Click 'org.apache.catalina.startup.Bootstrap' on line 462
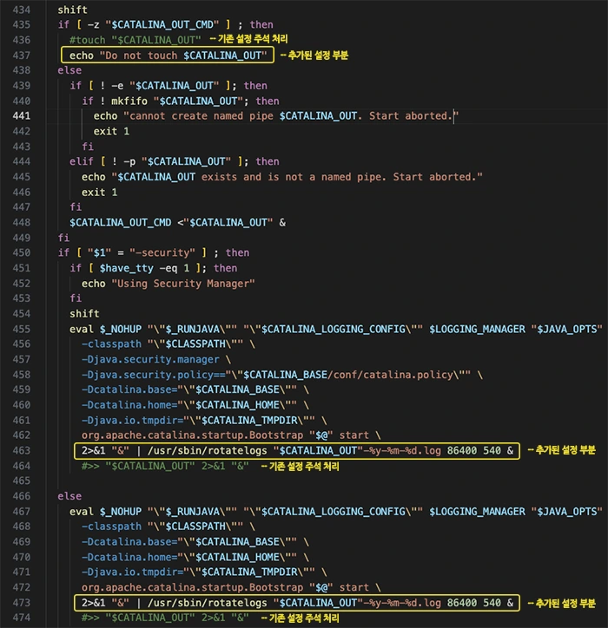This screenshot has width=608, height=628. point(192,435)
